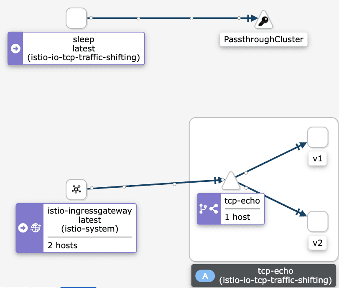Select the v2 workload node
This screenshot has width=339, height=288.
tap(318, 221)
